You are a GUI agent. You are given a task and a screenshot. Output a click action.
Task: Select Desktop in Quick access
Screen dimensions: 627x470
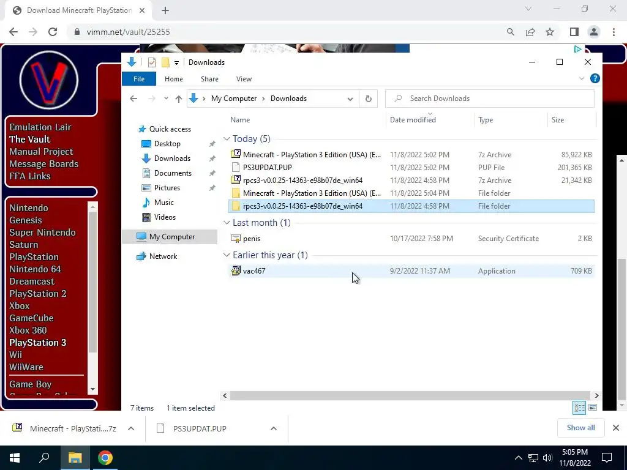click(167, 143)
